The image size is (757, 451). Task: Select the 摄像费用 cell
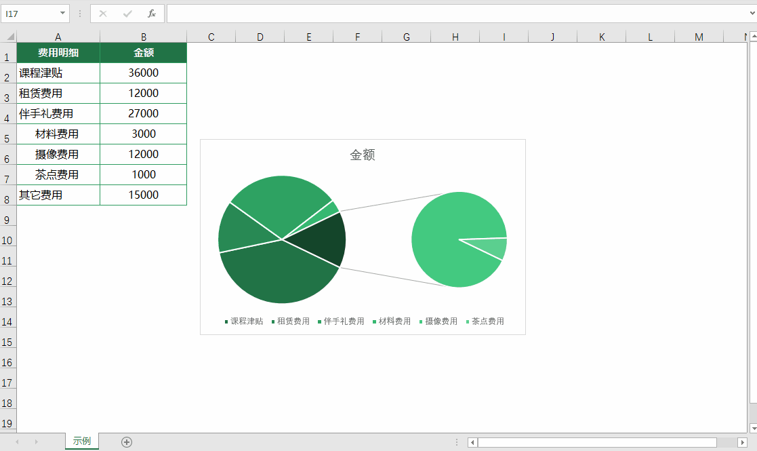point(58,154)
